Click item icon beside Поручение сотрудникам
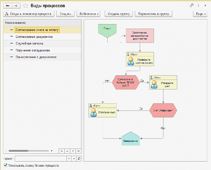Viewport: 211px width, 170px height. 12,50
